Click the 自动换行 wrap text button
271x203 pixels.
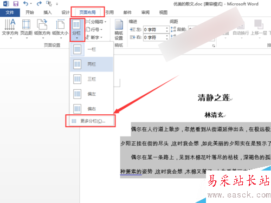coord(241,29)
